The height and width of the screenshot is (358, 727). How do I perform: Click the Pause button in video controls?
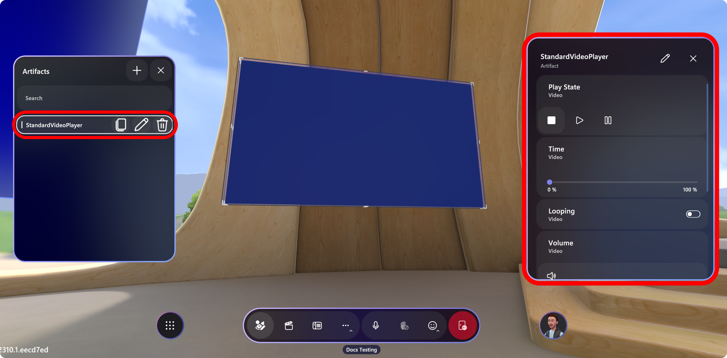tap(608, 120)
